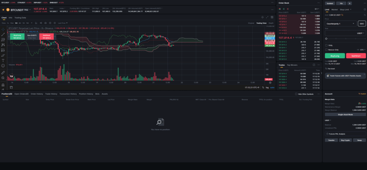Click the price alert bell icon
This screenshot has height=170, width=367.
point(262,17)
